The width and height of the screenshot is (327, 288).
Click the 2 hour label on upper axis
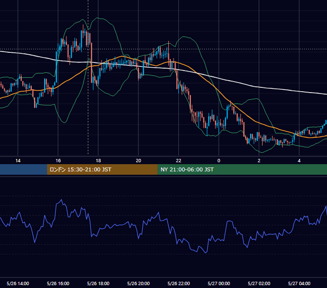259,161
